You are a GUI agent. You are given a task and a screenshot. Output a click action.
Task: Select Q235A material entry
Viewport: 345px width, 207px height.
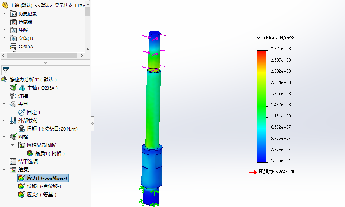[x=26, y=47]
